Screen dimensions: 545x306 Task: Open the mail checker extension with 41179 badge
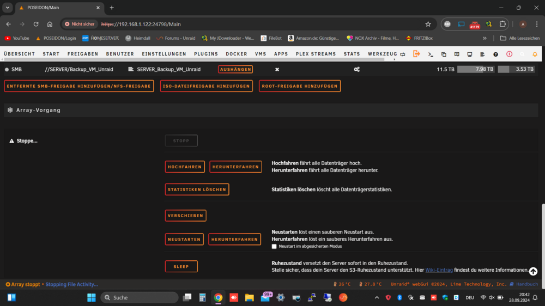point(475,25)
